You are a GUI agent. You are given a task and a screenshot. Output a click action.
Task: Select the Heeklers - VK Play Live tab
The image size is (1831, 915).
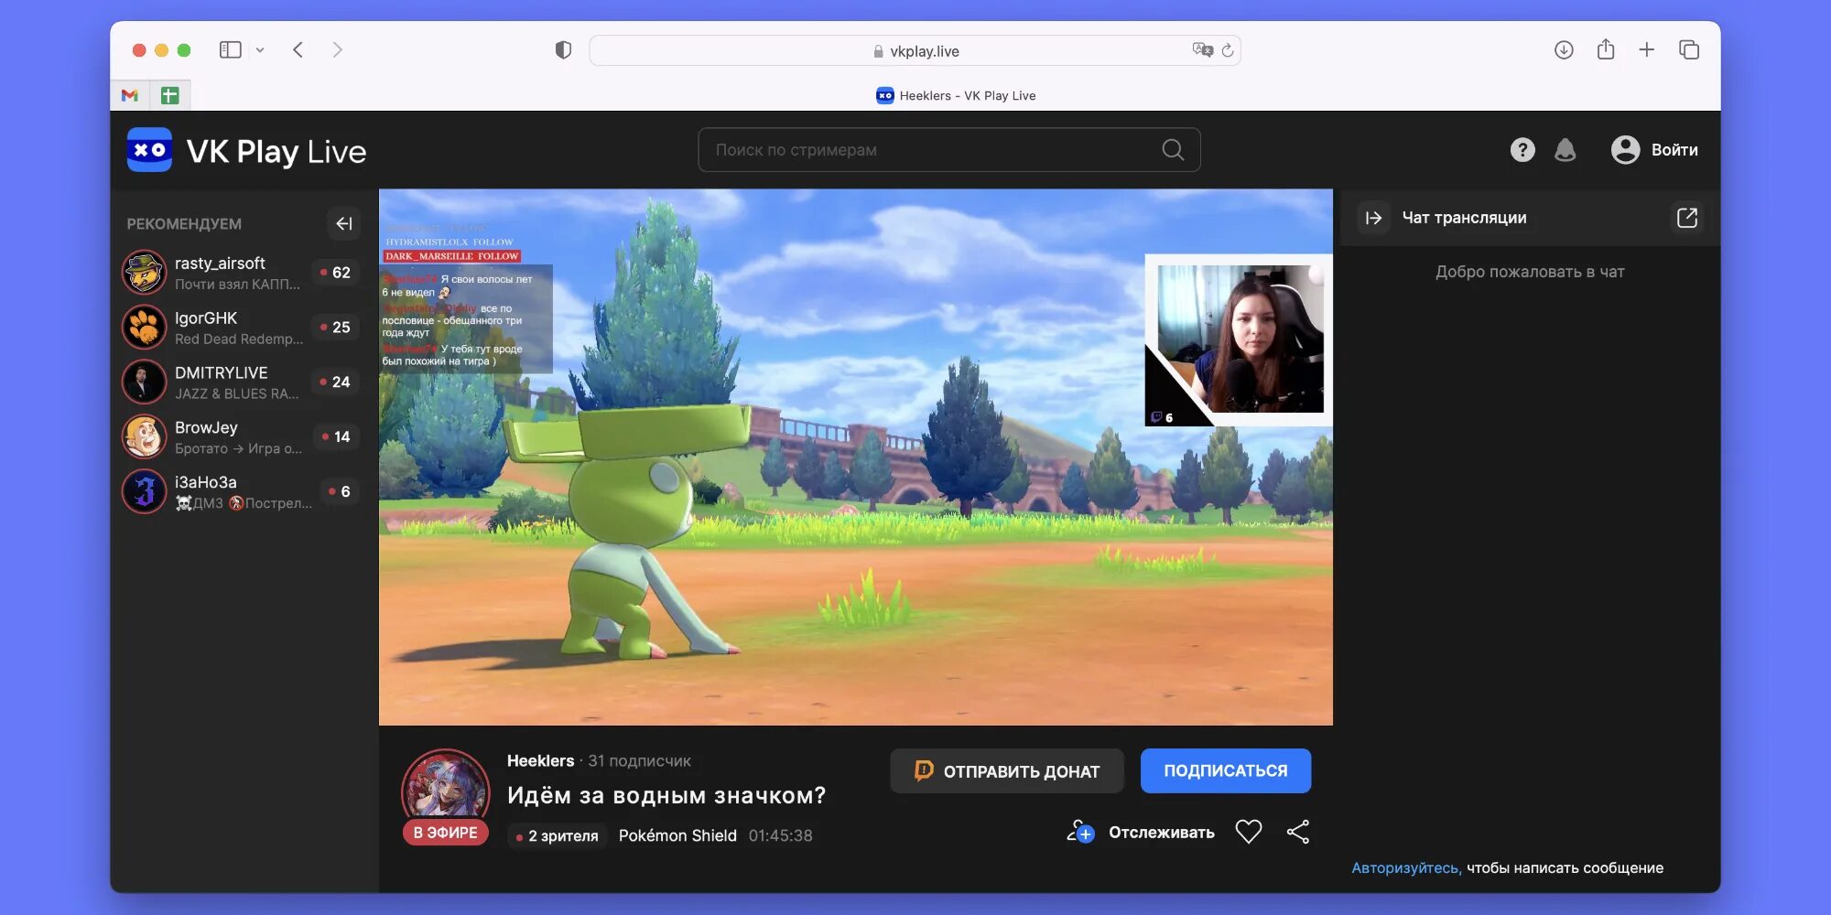[956, 95]
